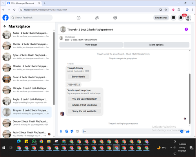Open the Chrome profile icon
The height and width of the screenshot is (157, 196).
click(x=187, y=10)
